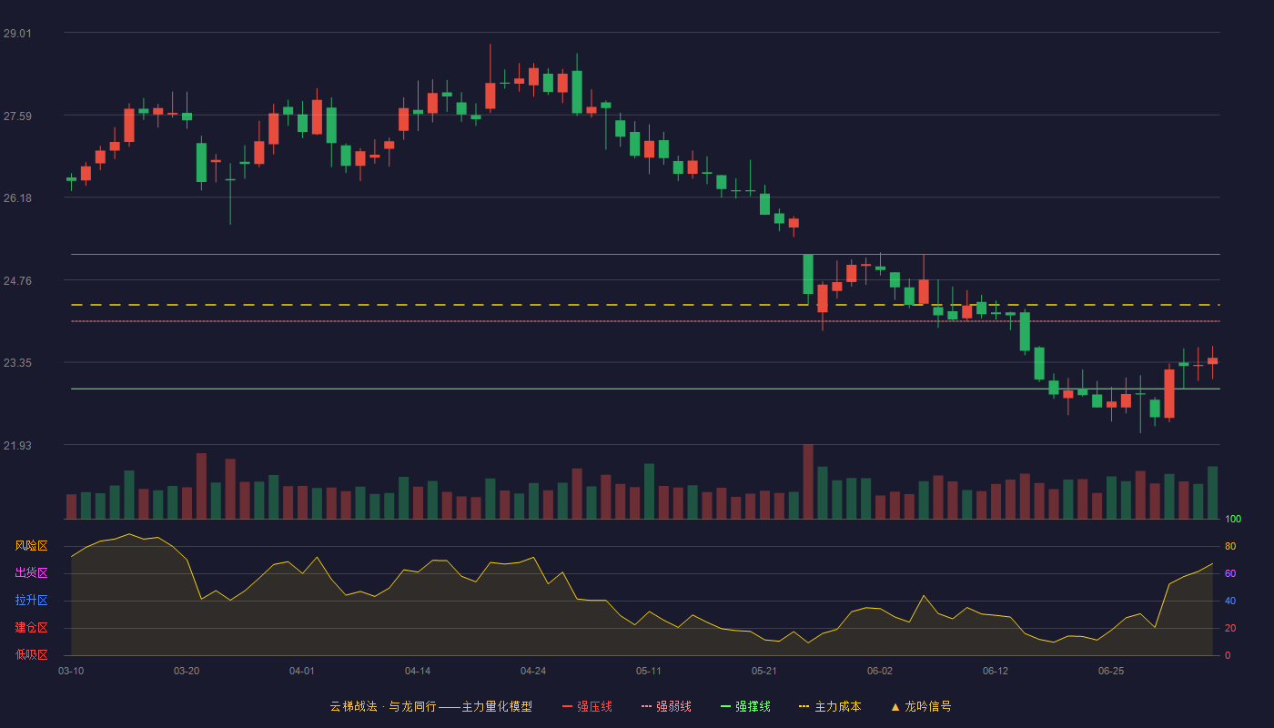Screen dimensions: 1274x728
Task: Toggle the 强压线 legend item
Action: click(x=587, y=706)
